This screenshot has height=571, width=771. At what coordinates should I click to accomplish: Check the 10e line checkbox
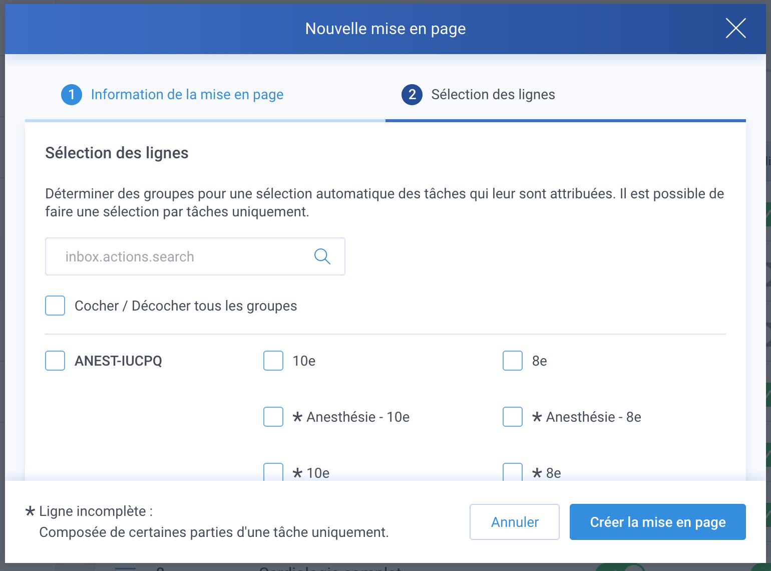[x=273, y=361]
